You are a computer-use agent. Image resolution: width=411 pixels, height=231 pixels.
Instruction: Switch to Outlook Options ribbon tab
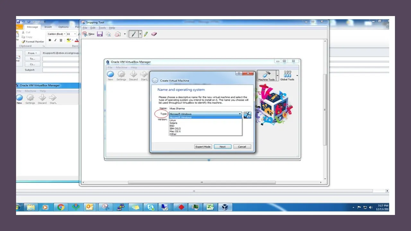[x=64, y=27]
